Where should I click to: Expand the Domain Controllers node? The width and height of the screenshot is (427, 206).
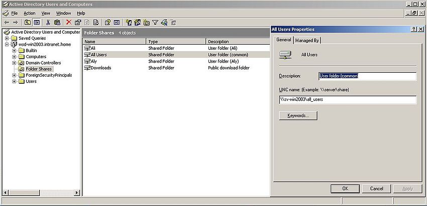point(14,63)
